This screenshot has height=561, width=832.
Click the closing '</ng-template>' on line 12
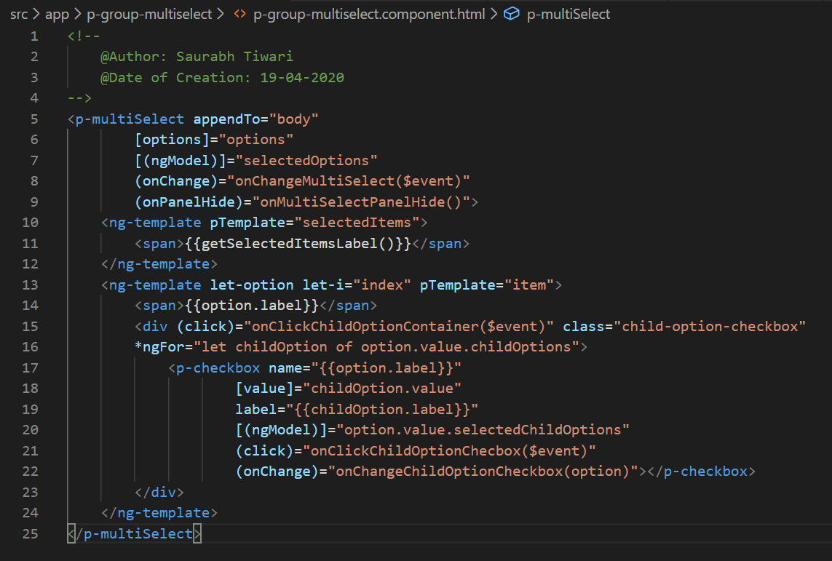(159, 264)
